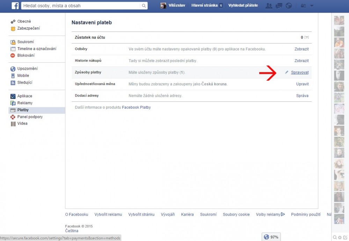Viewport: 349px width, 241px height.
Task: Expand the Odběry subscriptions row via Zobrazit
Action: (301, 49)
